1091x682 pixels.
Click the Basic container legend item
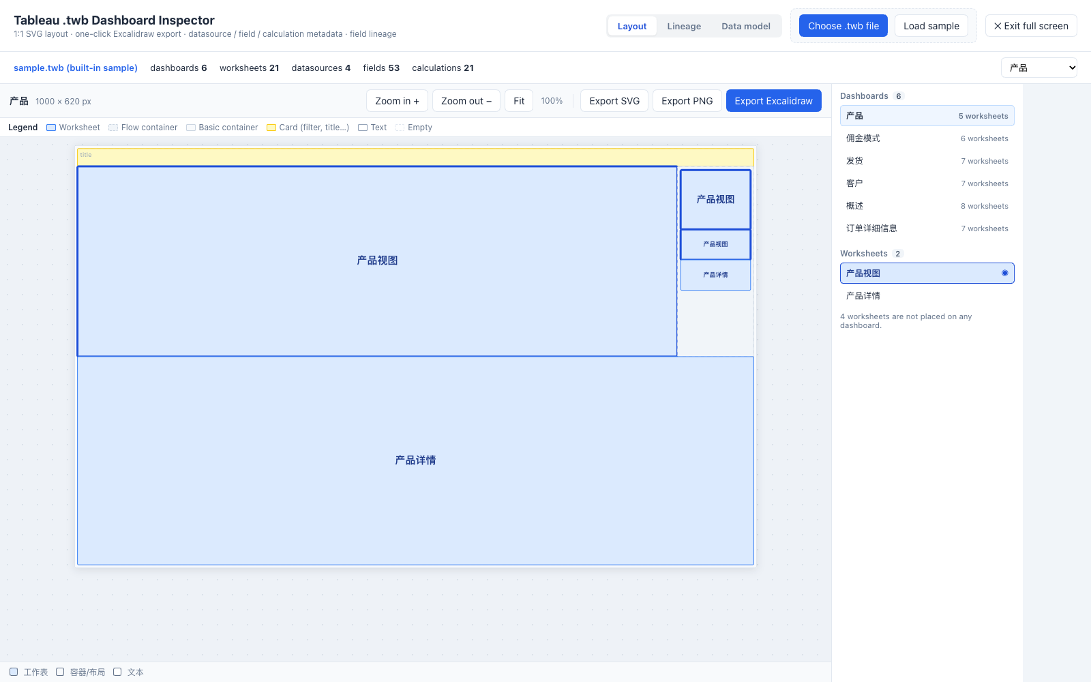[x=222, y=128]
